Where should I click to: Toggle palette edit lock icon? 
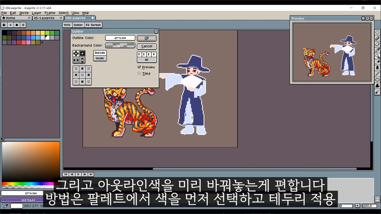[x=4, y=25]
